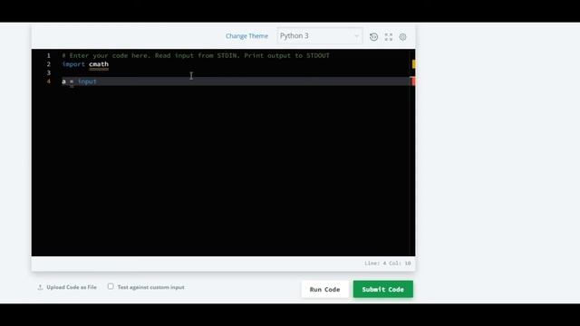Open the reset code history icon

click(x=373, y=36)
